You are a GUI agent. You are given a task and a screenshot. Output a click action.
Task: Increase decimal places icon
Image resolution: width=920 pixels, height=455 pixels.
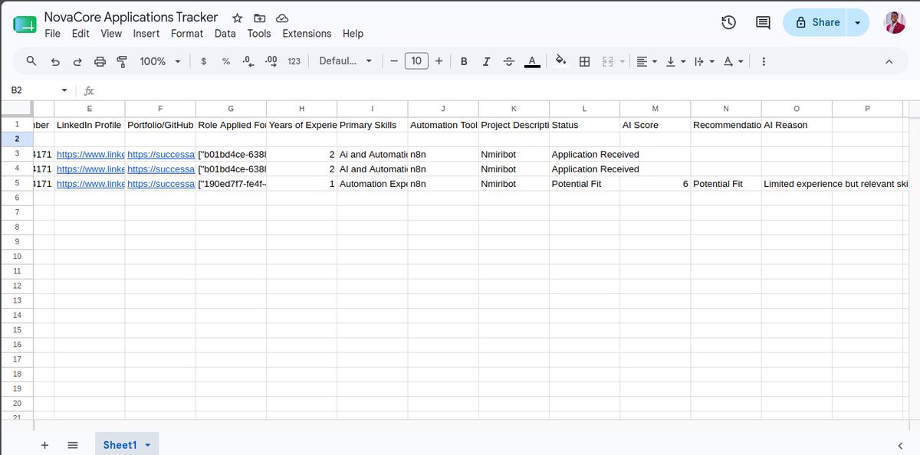pos(271,61)
